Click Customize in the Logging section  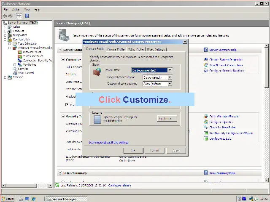click(x=167, y=118)
